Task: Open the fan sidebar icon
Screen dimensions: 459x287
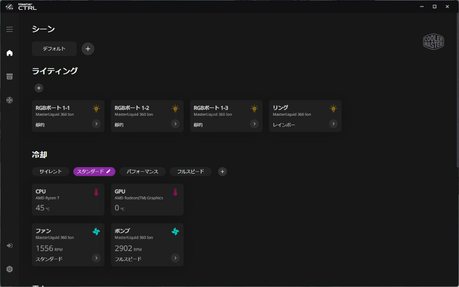Action: (x=9, y=100)
